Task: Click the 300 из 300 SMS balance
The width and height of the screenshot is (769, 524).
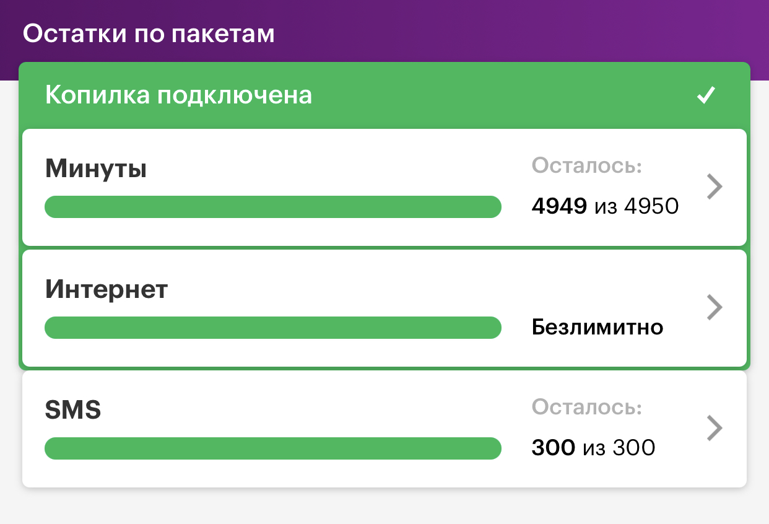Action: 594,448
